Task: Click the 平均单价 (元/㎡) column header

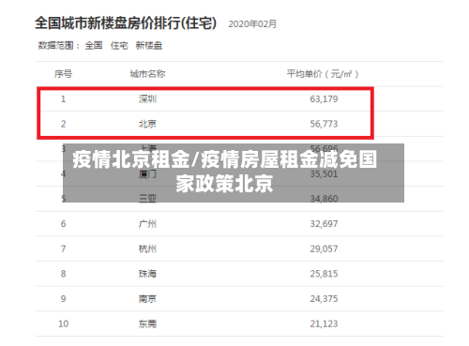Action: tap(323, 74)
